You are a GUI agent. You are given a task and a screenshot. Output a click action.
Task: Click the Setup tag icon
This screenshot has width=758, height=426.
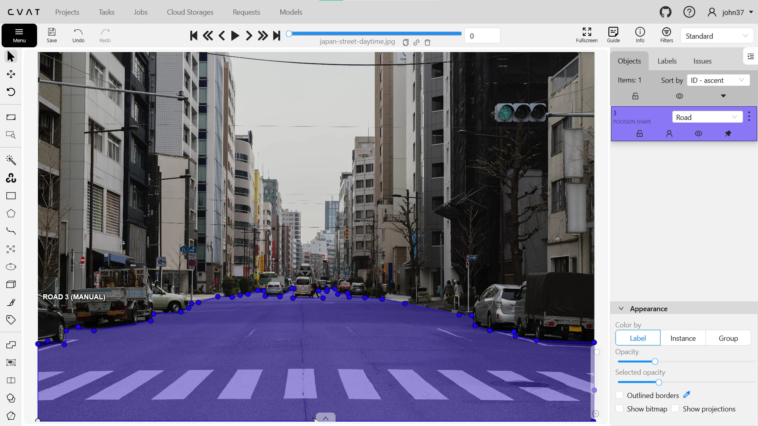[x=11, y=320]
